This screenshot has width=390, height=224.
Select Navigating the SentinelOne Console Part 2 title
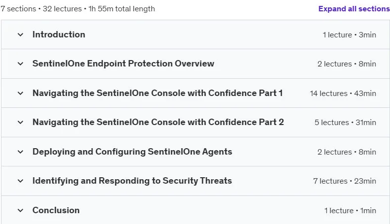158,122
